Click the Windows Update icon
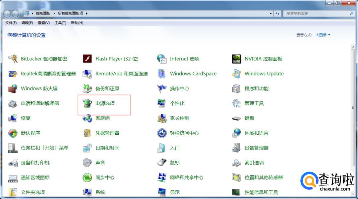 pos(236,74)
